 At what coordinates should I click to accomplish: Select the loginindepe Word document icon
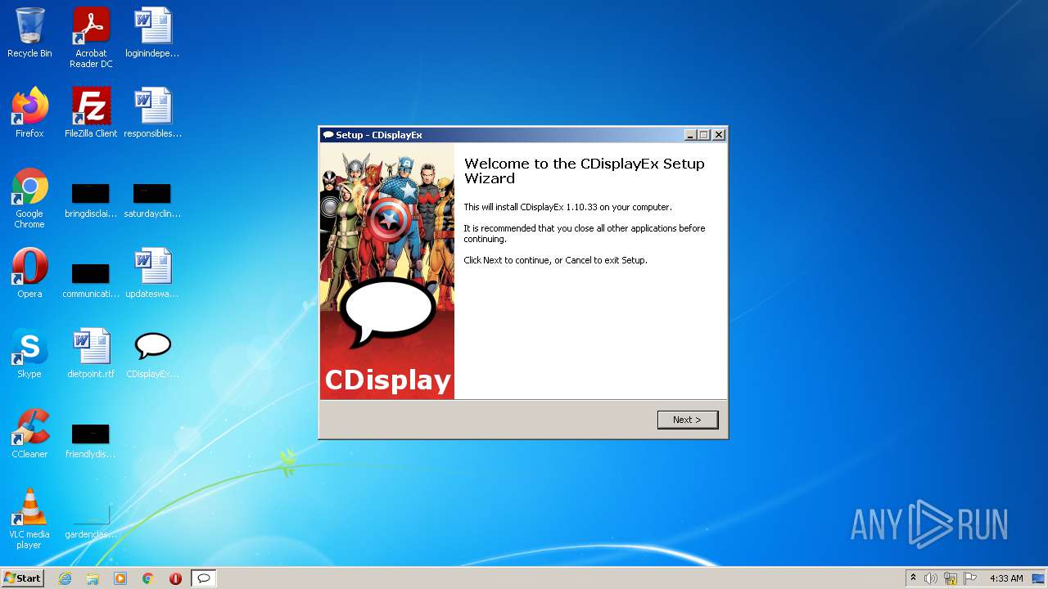pyautogui.click(x=152, y=33)
